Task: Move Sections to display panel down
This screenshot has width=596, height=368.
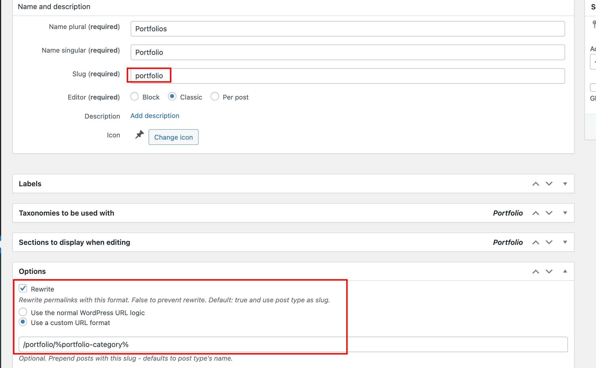Action: [x=549, y=242]
